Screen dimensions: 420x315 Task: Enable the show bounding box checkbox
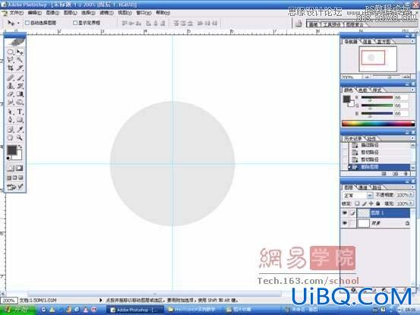pos(75,23)
